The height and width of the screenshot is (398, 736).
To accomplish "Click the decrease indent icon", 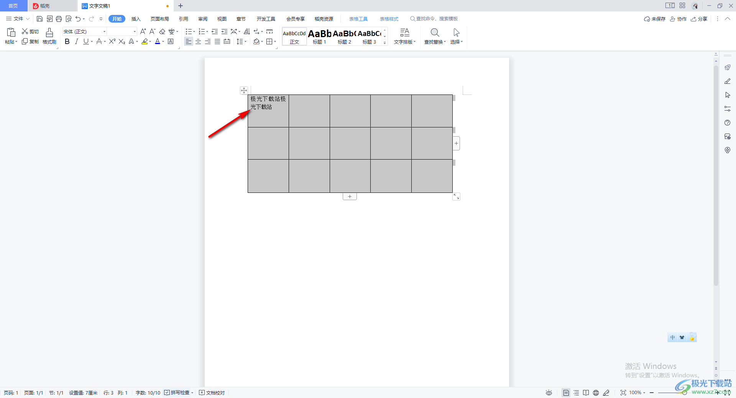I will pyautogui.click(x=215, y=31).
